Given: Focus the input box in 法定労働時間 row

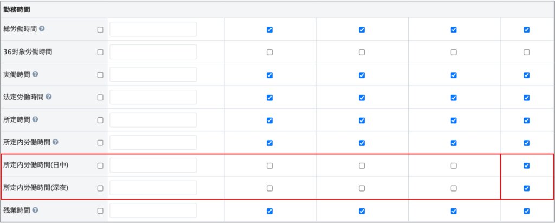Looking at the screenshot, I should (x=153, y=97).
